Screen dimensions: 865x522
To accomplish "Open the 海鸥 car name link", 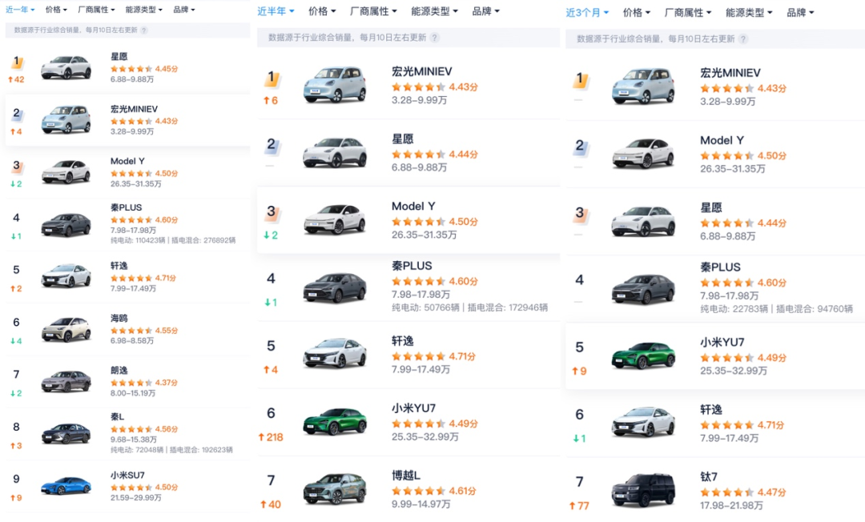I will point(119,319).
